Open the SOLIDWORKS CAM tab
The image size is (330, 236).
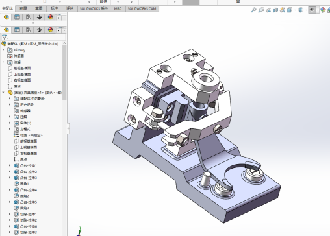coord(142,8)
